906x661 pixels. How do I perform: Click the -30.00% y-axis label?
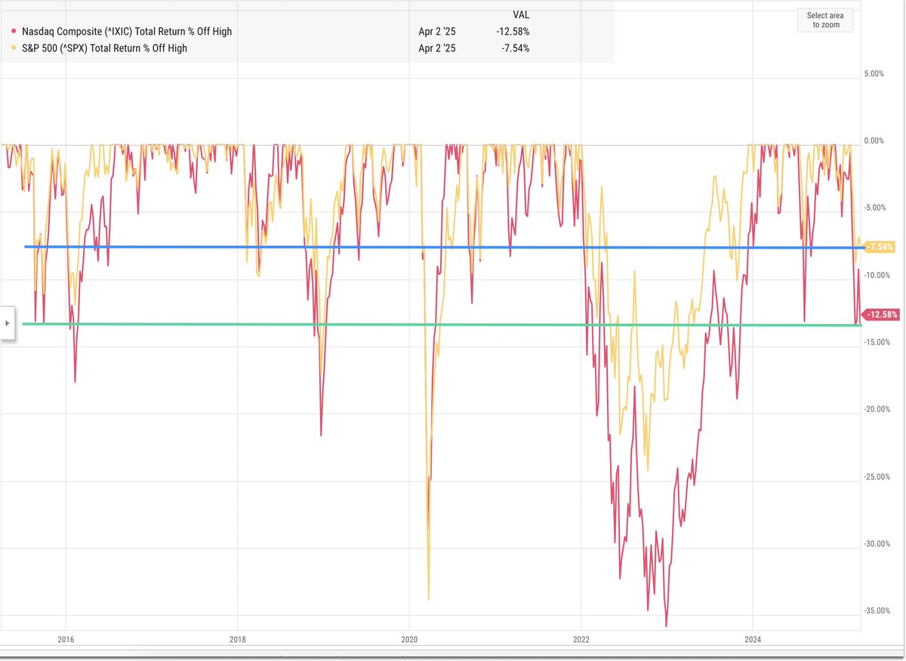click(877, 544)
